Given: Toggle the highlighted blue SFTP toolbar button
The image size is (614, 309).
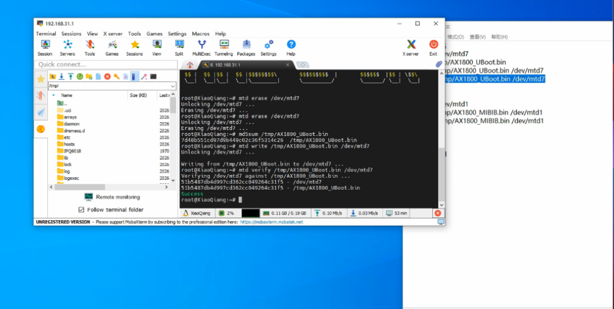Looking at the screenshot, I should tap(134, 76).
